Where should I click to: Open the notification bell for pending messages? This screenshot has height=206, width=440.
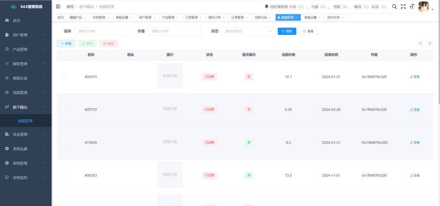(x=266, y=6)
